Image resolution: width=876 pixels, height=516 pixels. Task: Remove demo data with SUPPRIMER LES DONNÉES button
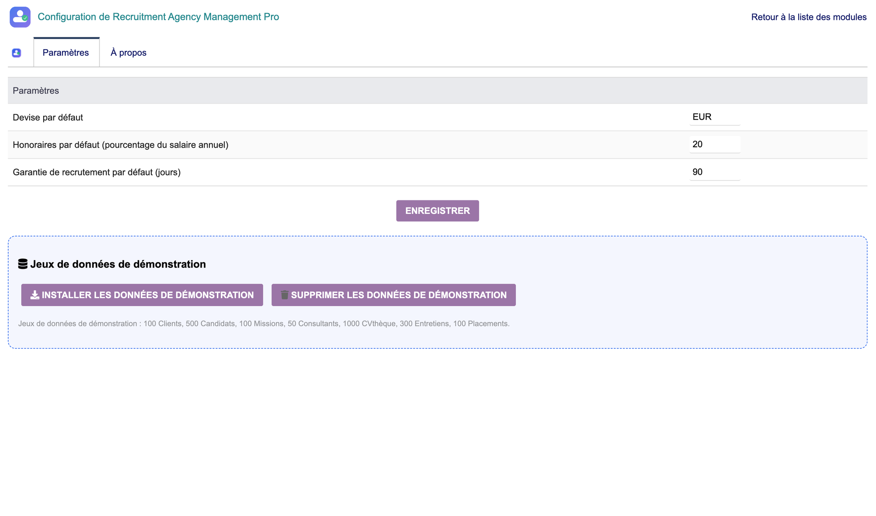(x=393, y=295)
